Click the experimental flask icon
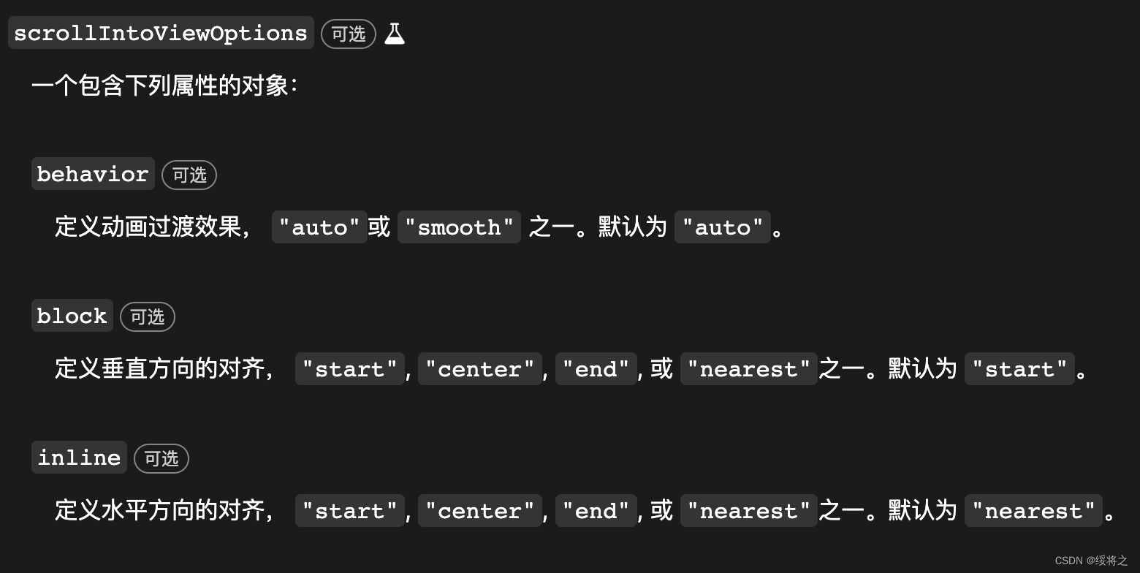This screenshot has width=1140, height=573. pyautogui.click(x=395, y=34)
